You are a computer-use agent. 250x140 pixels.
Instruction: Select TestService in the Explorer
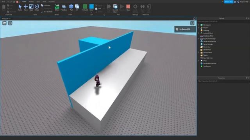(207, 66)
